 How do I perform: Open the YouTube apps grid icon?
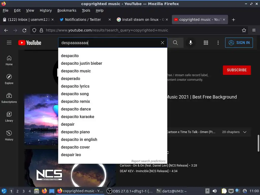(206, 43)
